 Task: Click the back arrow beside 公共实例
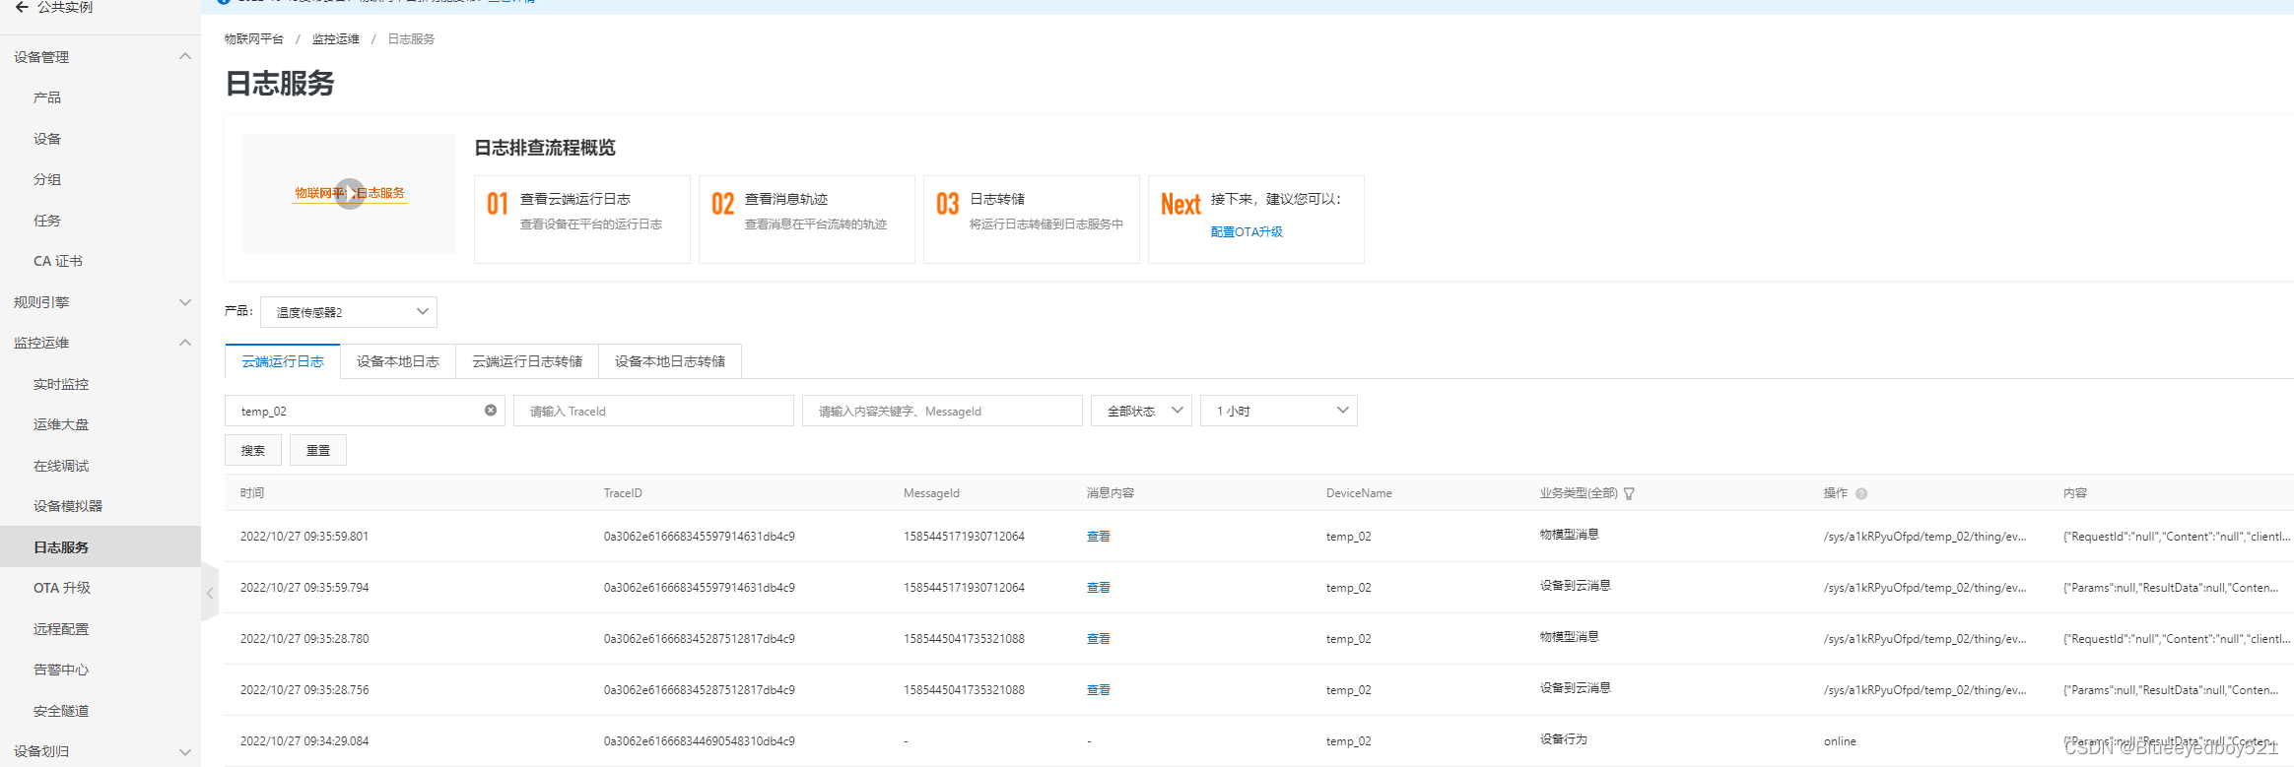point(22,6)
